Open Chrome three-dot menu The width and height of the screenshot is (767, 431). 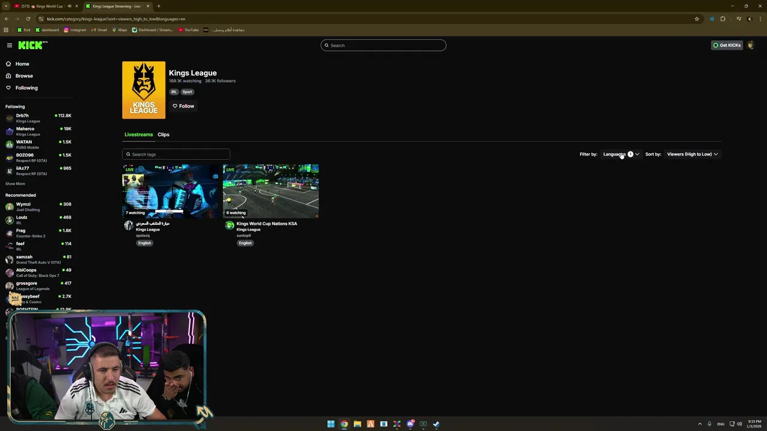click(x=760, y=19)
